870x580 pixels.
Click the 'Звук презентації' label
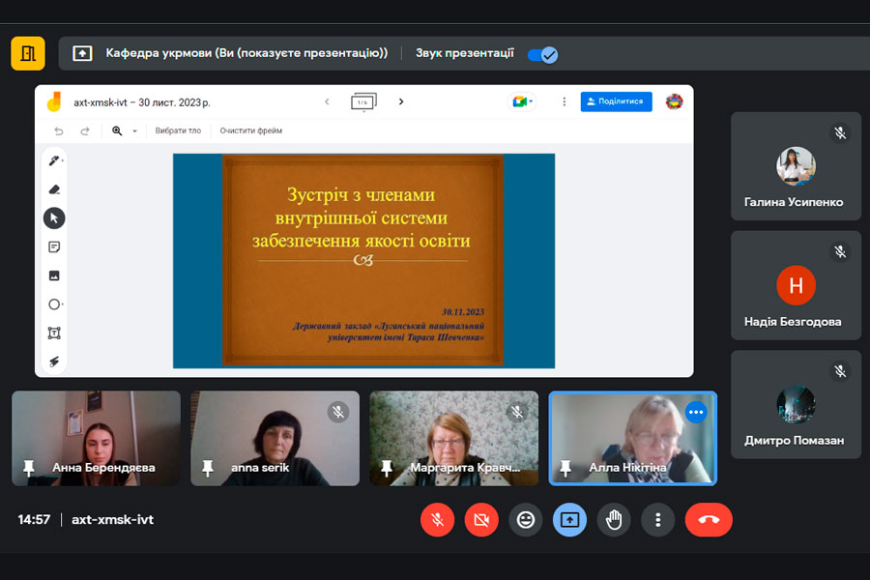coord(465,53)
